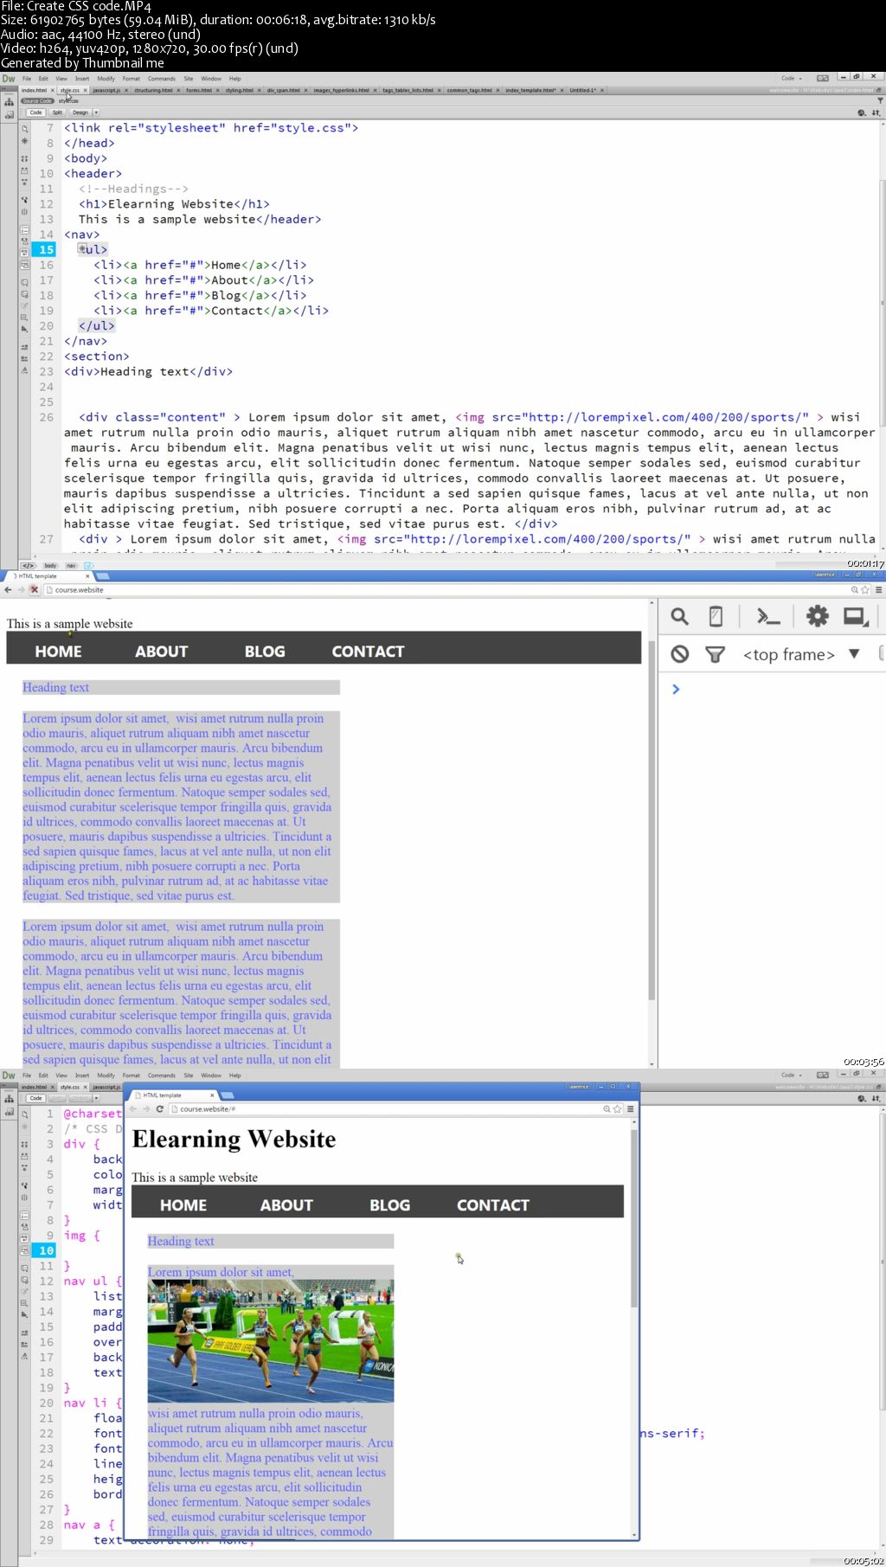
Task: Open Code workspace switcher in index.html Dreamweaver window
Action: point(792,79)
